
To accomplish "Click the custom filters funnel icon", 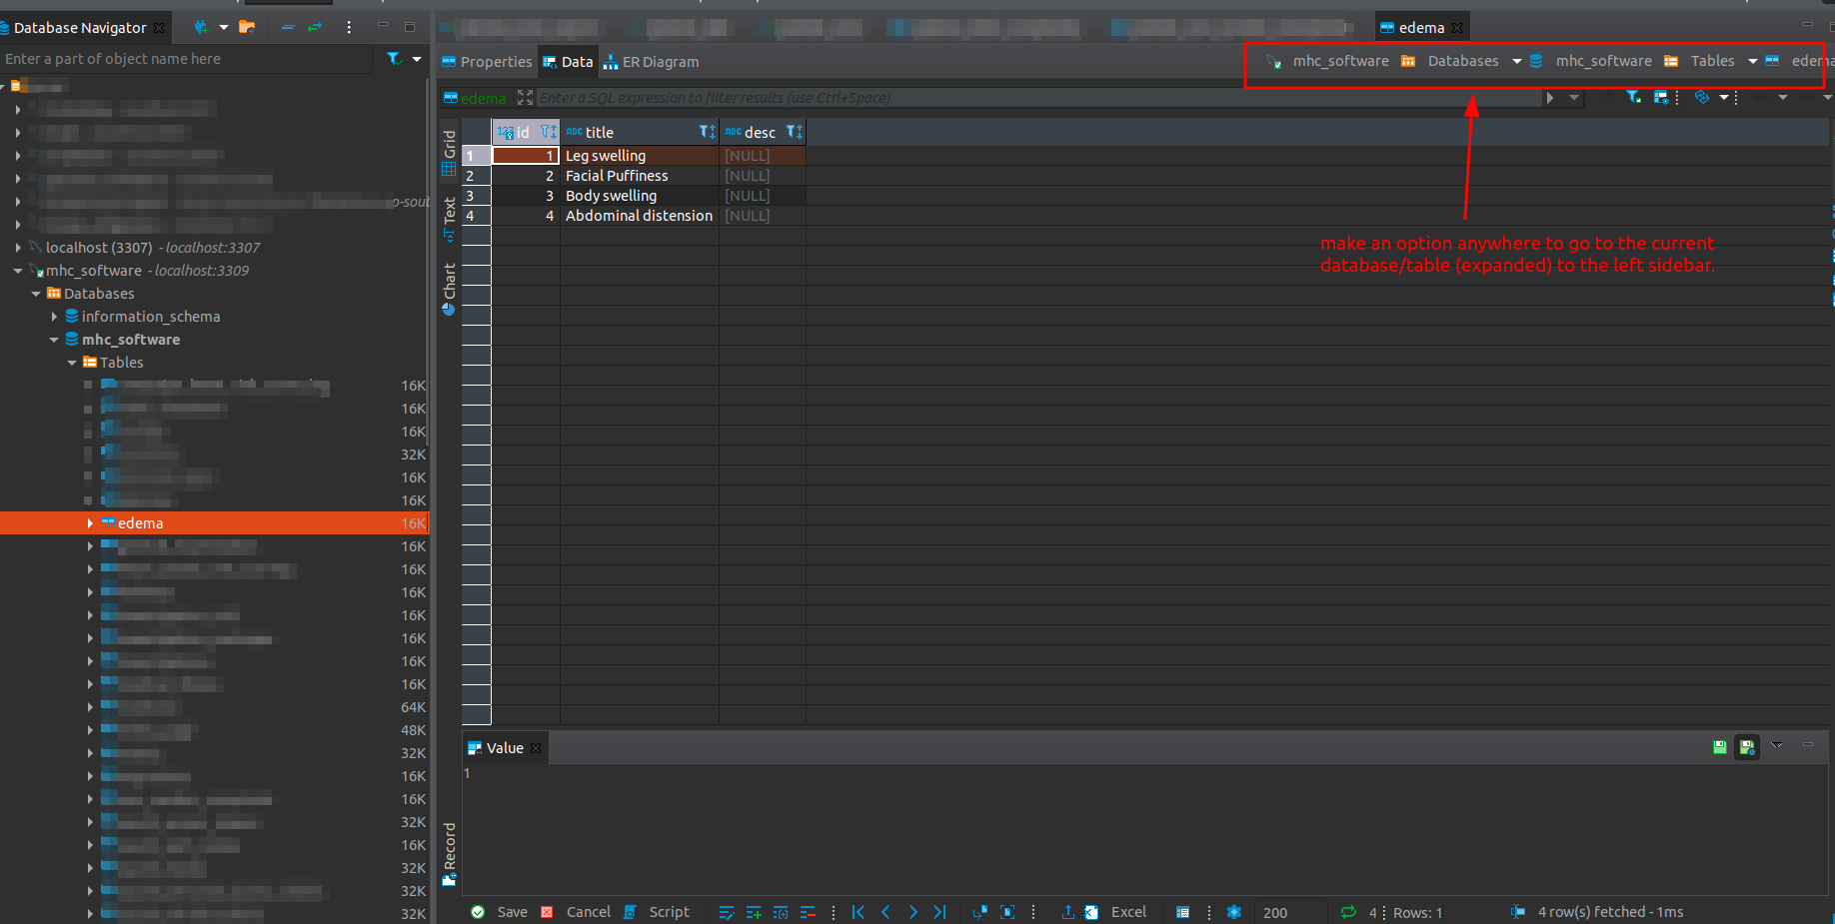I will [1634, 97].
